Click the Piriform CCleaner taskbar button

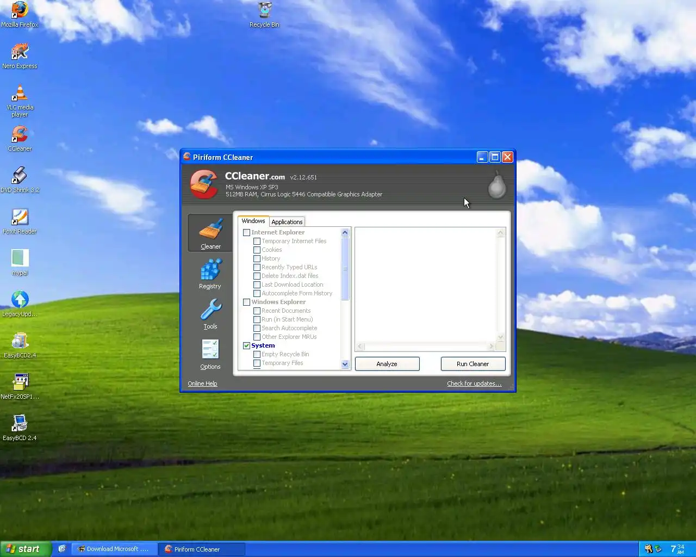point(202,549)
